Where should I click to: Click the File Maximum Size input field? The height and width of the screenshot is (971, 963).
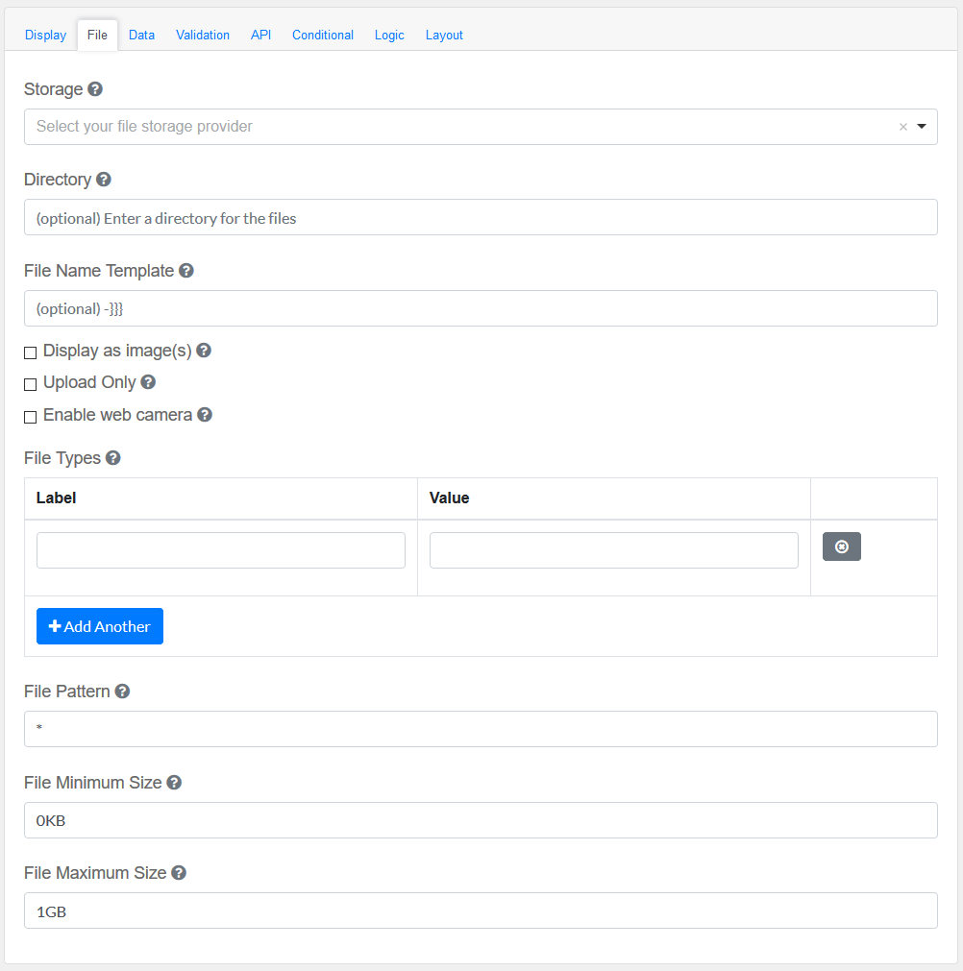pyautogui.click(x=481, y=910)
